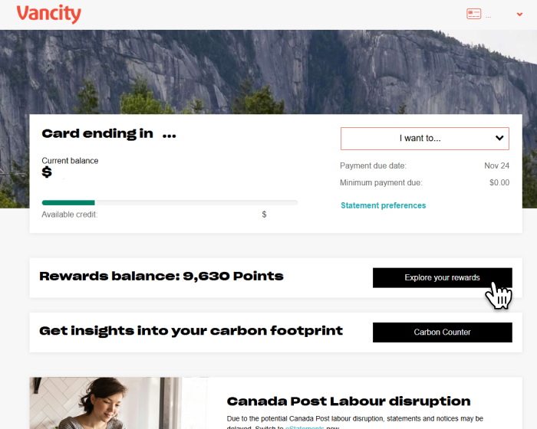
Task: Click the carbon footprint insights heading
Action: [x=191, y=331]
